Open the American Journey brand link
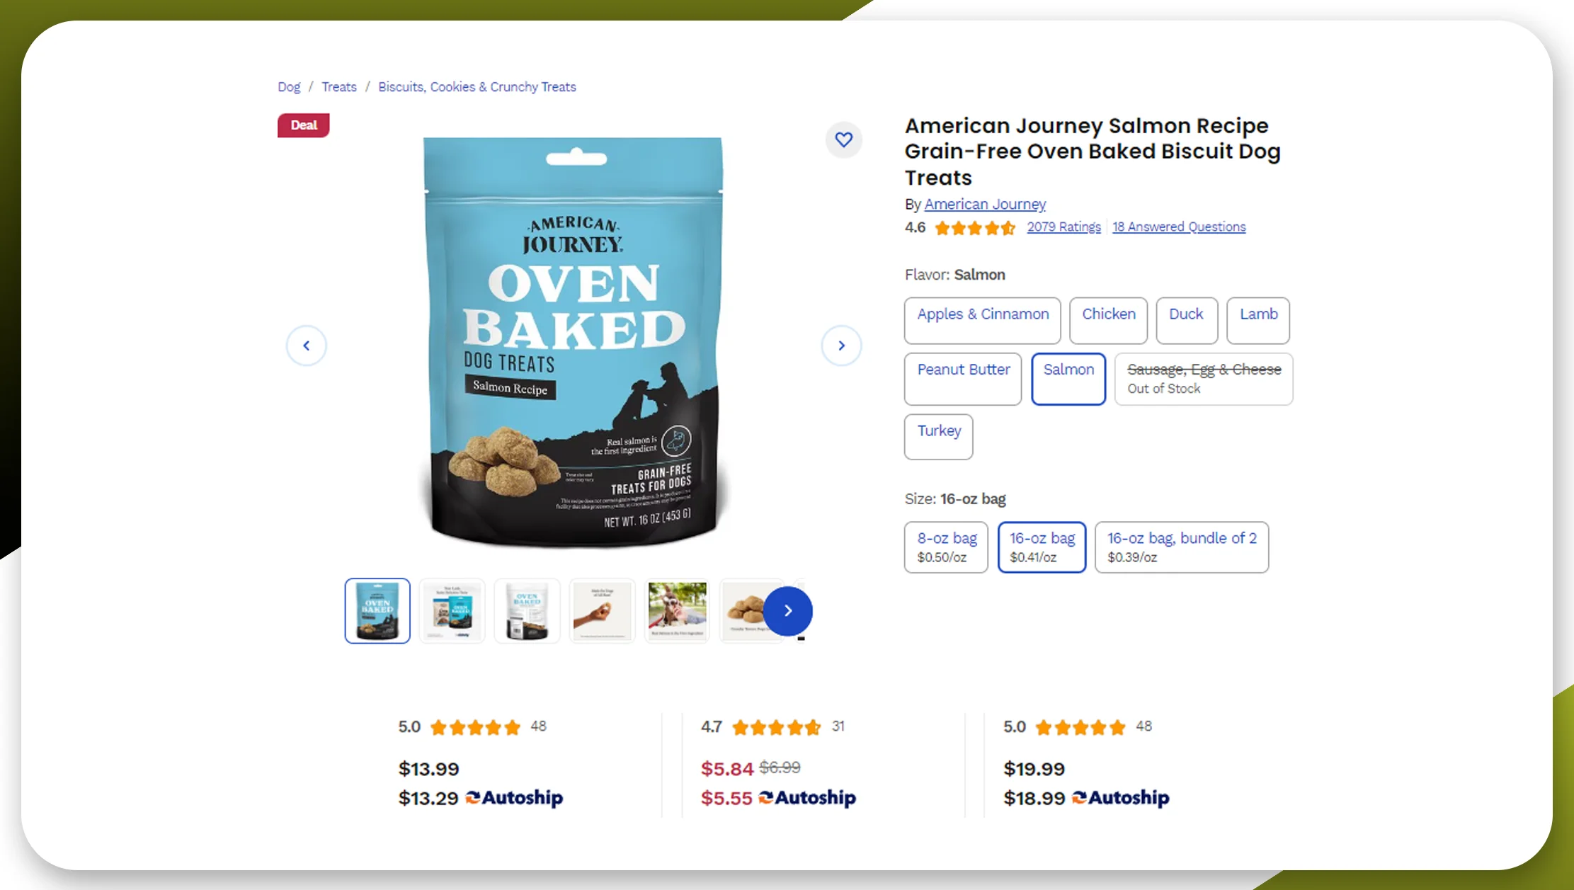The image size is (1574, 890). [985, 205]
